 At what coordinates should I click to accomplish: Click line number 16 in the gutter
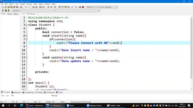pyautogui.click(x=24, y=72)
